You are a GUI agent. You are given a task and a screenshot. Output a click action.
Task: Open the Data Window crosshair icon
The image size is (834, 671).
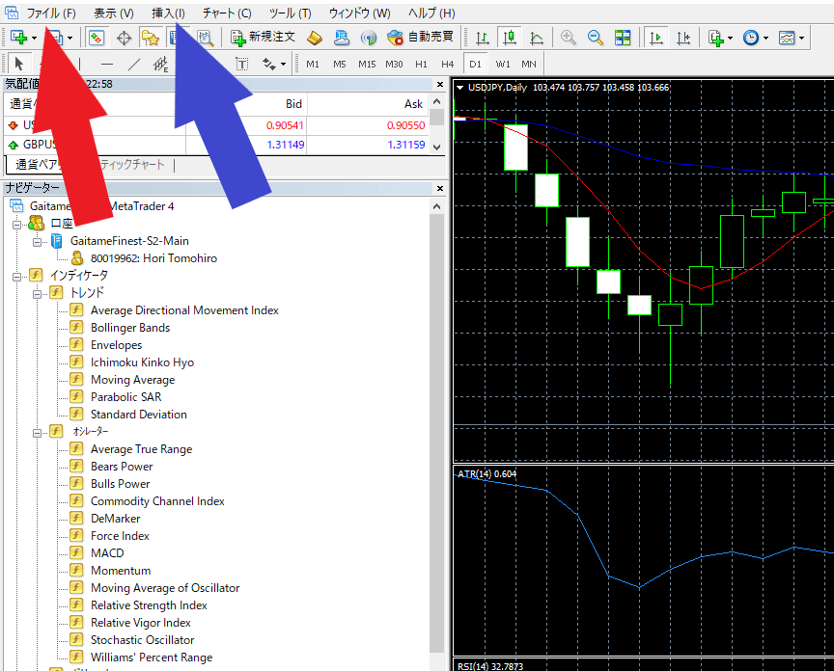point(124,38)
